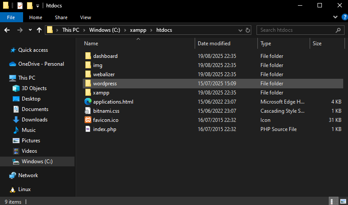Screen dimensions: 348x205
Task: Open Downloads in sidebar
Action: tap(34, 120)
